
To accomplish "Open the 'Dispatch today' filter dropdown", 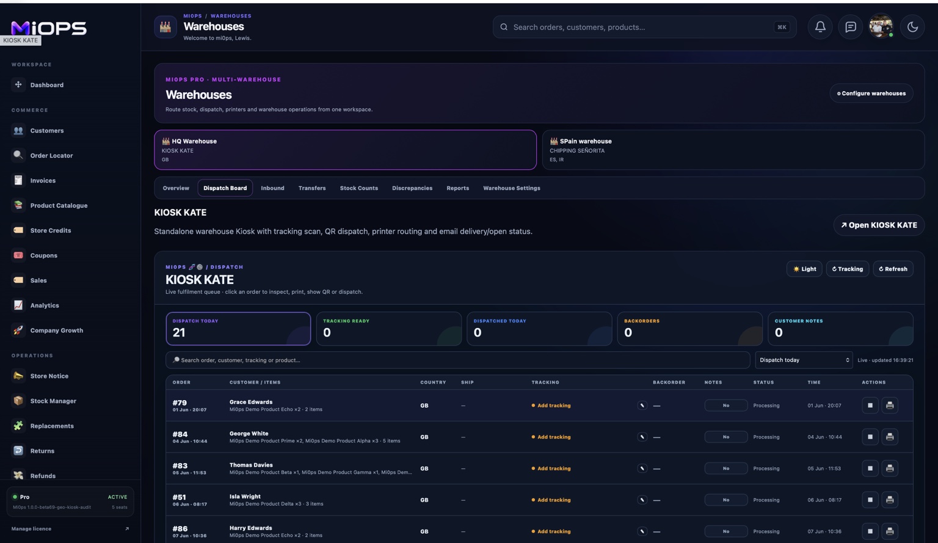I will click(x=804, y=360).
